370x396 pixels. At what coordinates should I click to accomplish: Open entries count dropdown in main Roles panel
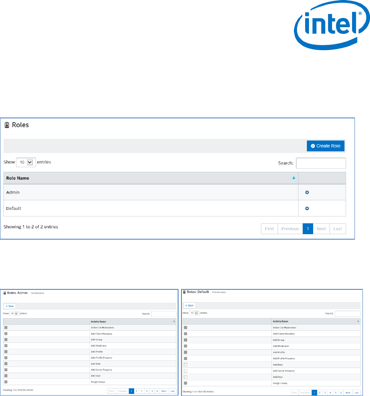tap(26, 162)
